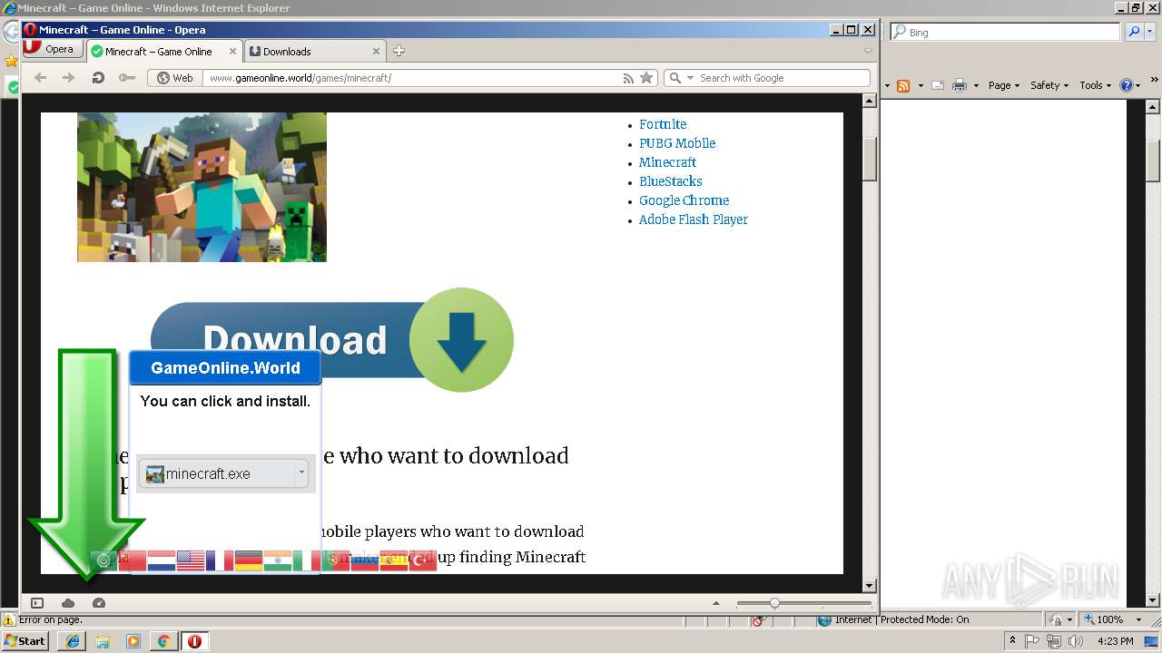This screenshot has height=653, width=1162.
Task: Click the system tray volume icon
Action: click(x=1076, y=641)
